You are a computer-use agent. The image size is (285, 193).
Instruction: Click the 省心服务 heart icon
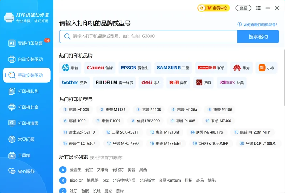(x=12, y=171)
